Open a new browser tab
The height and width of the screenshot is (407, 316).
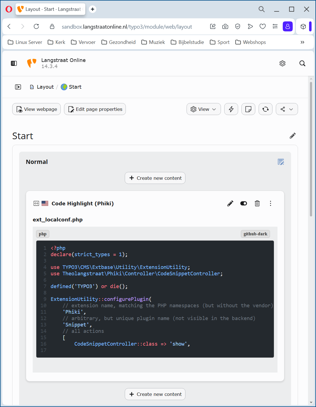[x=93, y=9]
